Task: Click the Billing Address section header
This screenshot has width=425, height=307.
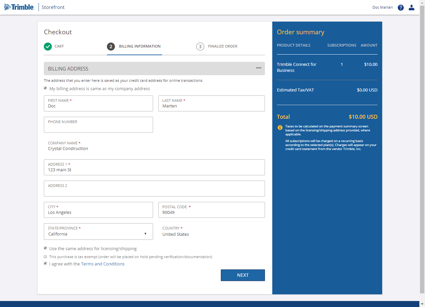Action: 154,69
